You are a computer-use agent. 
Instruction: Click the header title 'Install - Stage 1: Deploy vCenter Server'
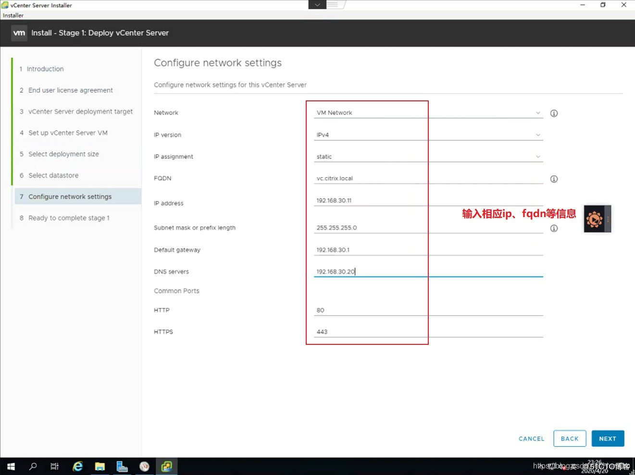100,33
